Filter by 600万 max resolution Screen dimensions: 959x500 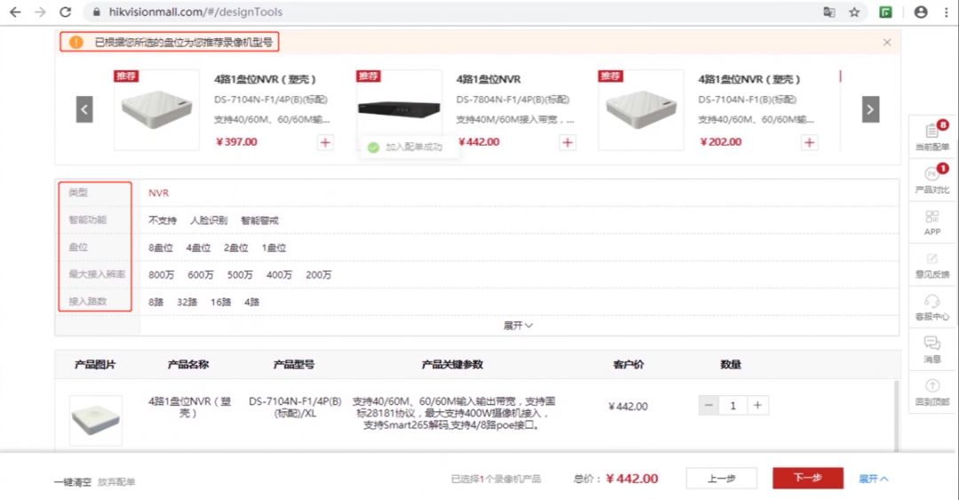click(x=201, y=274)
